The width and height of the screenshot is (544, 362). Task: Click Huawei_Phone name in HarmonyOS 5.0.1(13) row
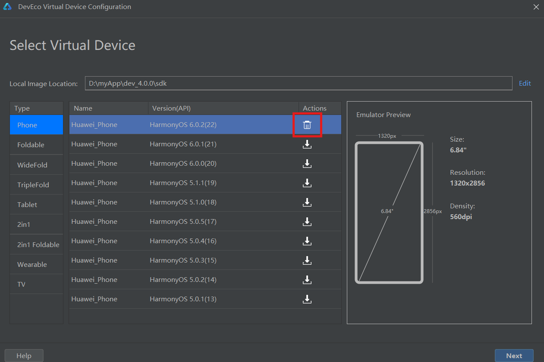click(94, 299)
